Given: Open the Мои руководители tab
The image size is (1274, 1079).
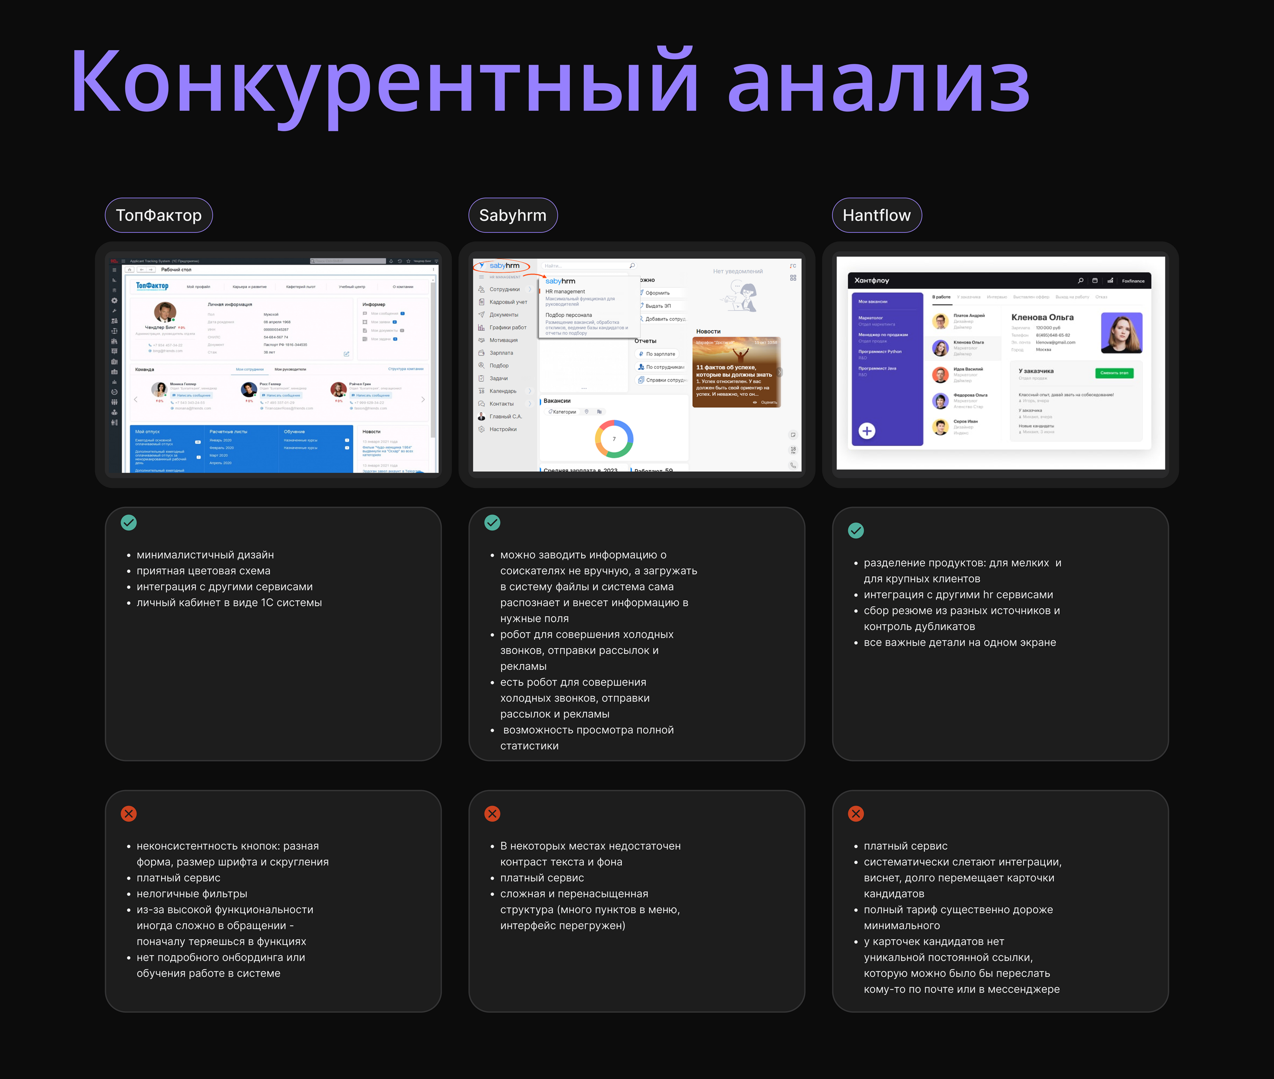Looking at the screenshot, I should 290,370.
